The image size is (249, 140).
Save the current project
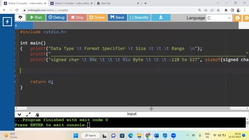pos(117,17)
